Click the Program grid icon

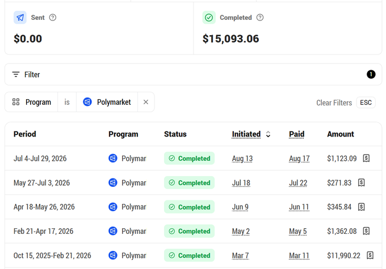tap(16, 102)
